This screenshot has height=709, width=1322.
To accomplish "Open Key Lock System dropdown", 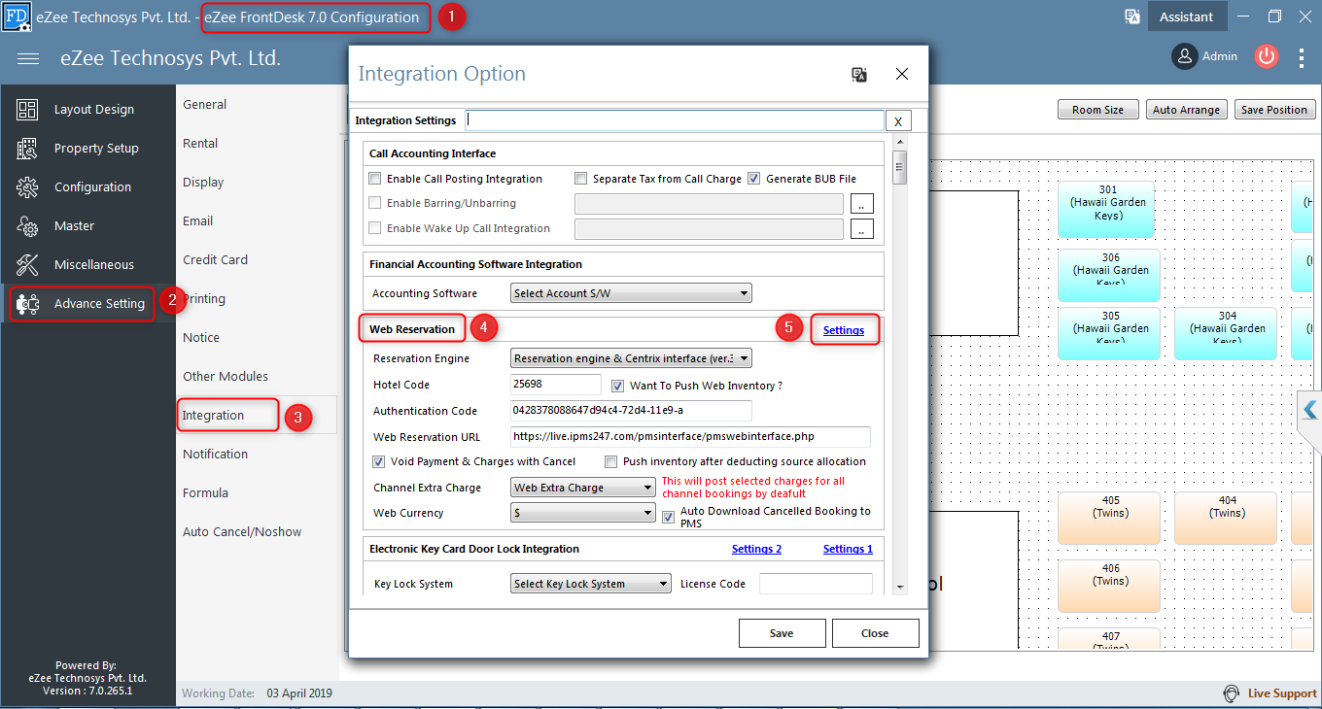I will [591, 584].
